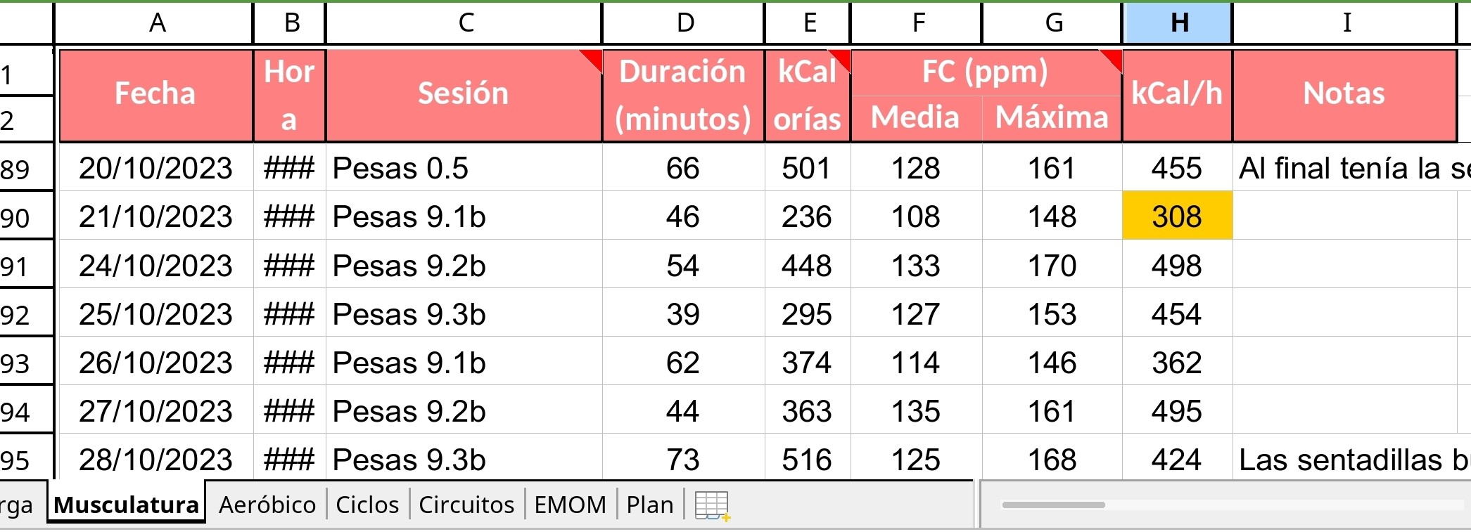Screen dimensions: 1471x532
Task: Click the FC (ppm) header comment indicator
Action: 1112,60
